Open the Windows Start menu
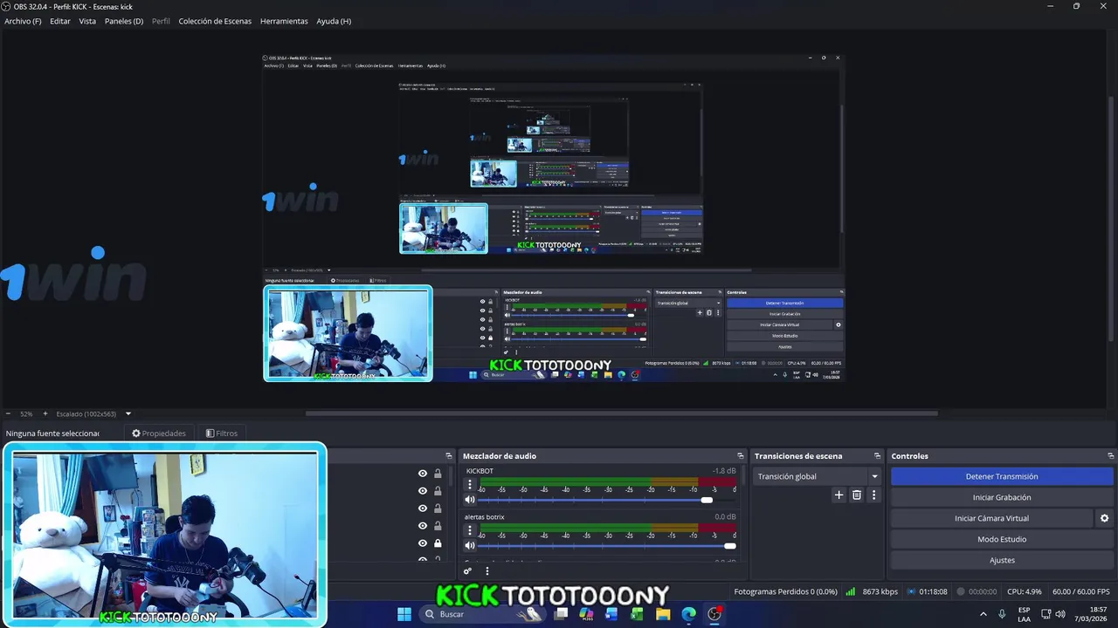Viewport: 1118px width, 628px height. pyautogui.click(x=404, y=614)
